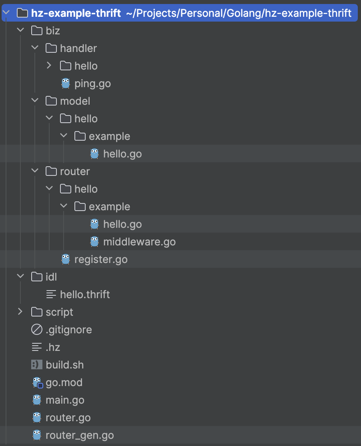Viewport: 361px width, 446px height.
Task: Click the gopher icon beside router_gen.go
Action: (37, 435)
